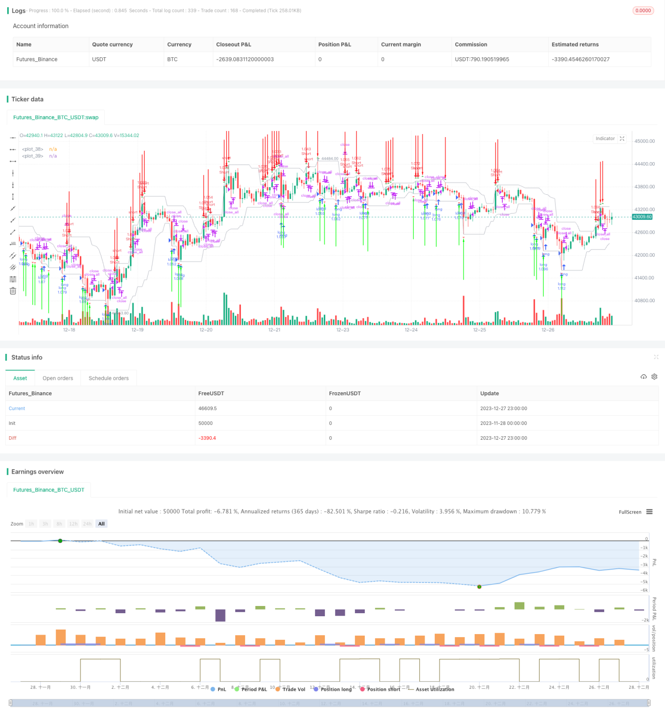Screen dimensions: 665x718
Task: Select the All zoom range button
Action: [101, 524]
